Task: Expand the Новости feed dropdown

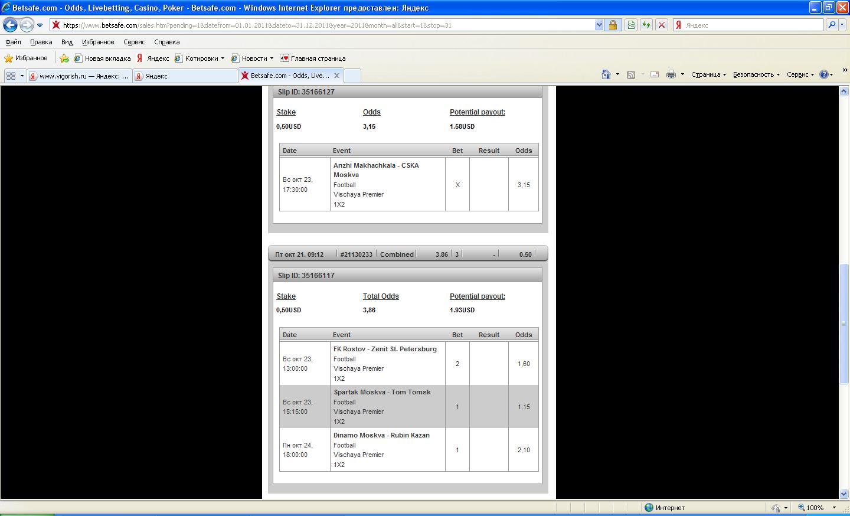Action: [272, 58]
